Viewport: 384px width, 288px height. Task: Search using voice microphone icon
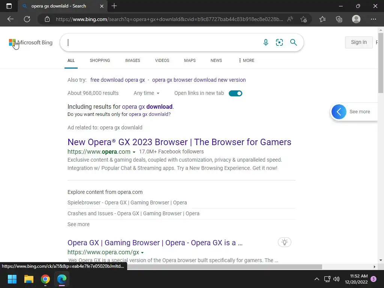tap(266, 42)
